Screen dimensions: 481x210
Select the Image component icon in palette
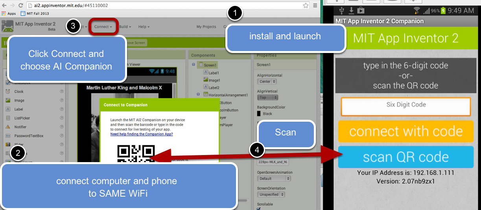click(x=7, y=100)
